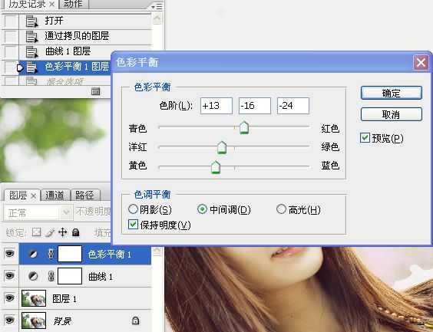Image resolution: width=433 pixels, height=332 pixels.
Task: Click the history icon beside 通过拷贝的图层
Action: (x=31, y=37)
